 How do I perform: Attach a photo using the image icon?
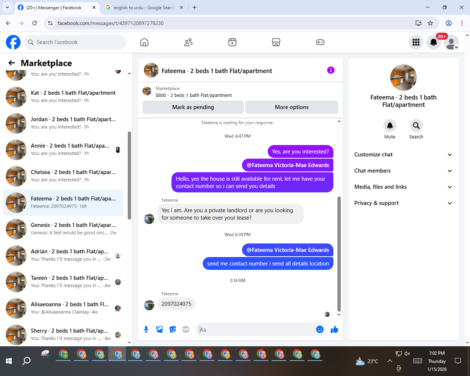pyautogui.click(x=159, y=329)
